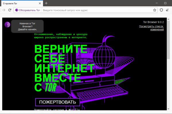Click the green "TOR" logo in headline
This screenshot has width=172, height=114.
pos(50,87)
